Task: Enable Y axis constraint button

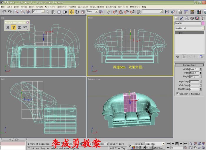Action: [14, 27]
